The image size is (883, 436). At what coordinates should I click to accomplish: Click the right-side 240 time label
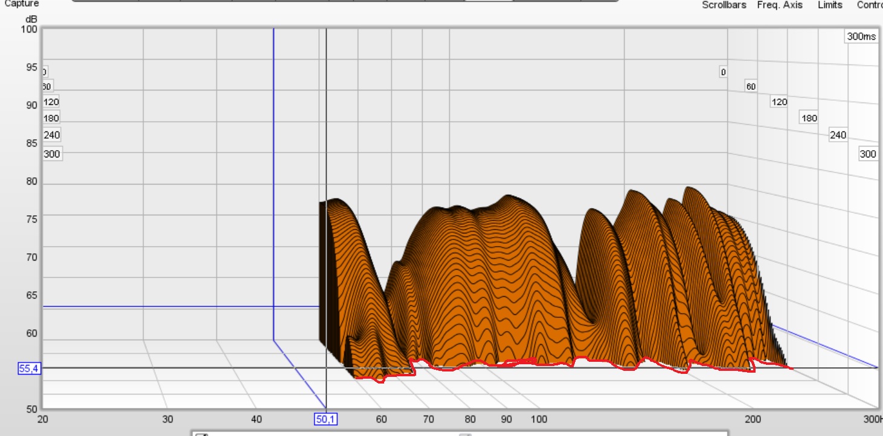pyautogui.click(x=838, y=135)
